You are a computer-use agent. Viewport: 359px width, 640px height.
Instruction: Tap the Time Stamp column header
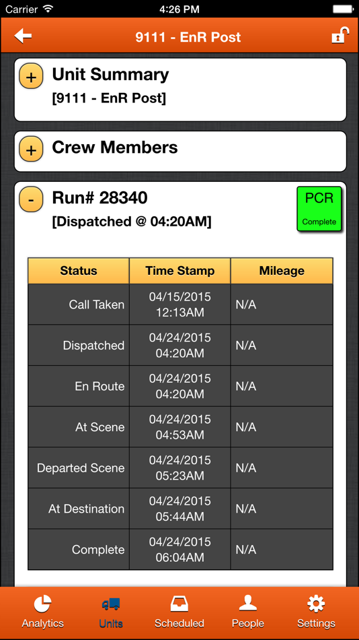[x=180, y=271]
